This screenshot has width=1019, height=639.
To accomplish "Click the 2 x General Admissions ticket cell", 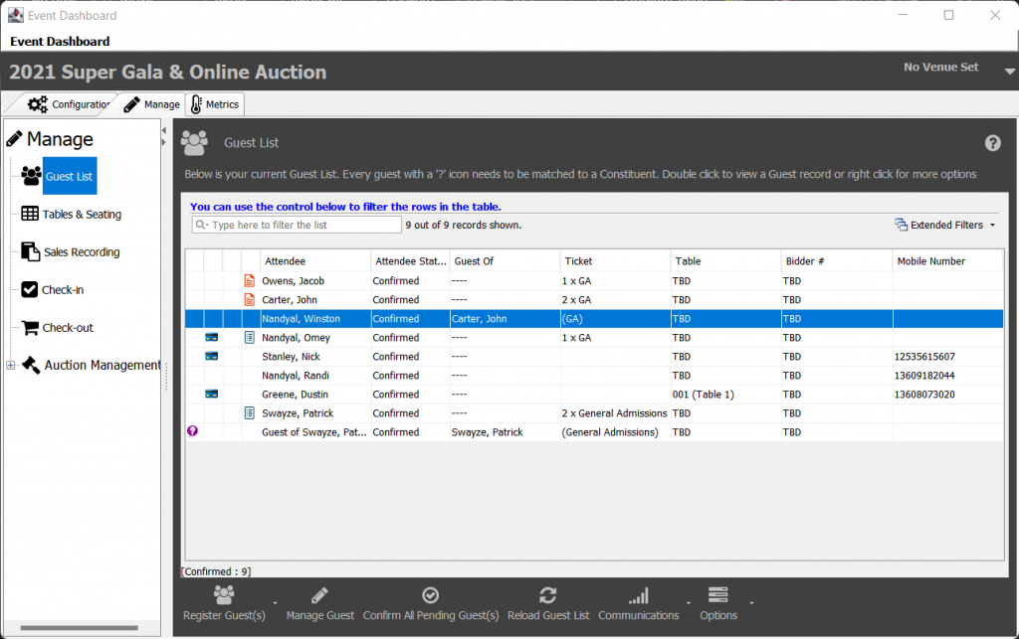I will (x=615, y=412).
